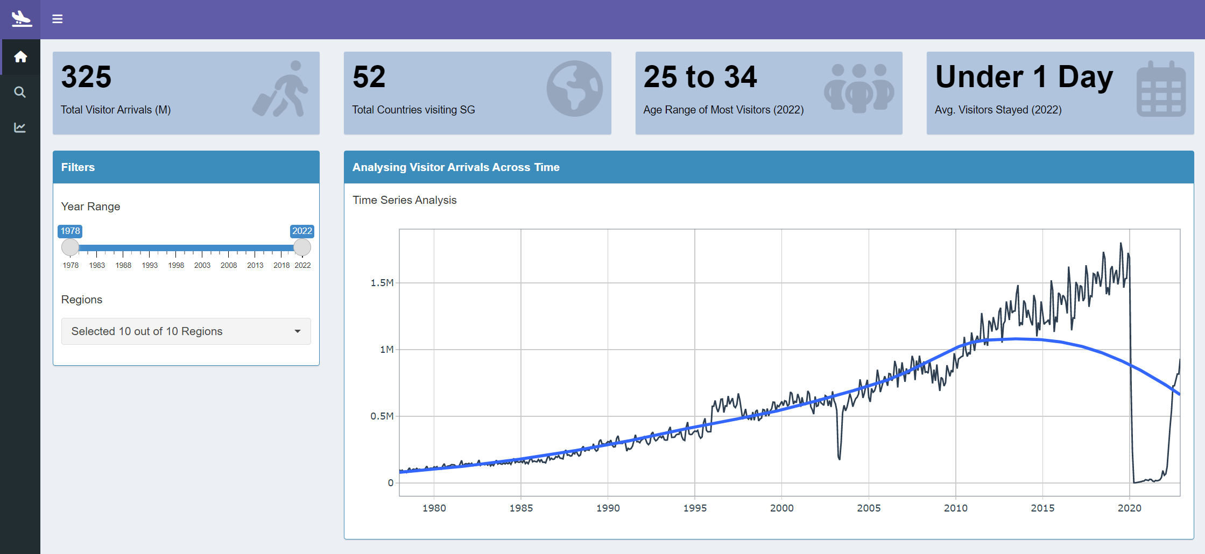Click the 2022 end handle of year slider
The width and height of the screenshot is (1205, 554).
[302, 247]
